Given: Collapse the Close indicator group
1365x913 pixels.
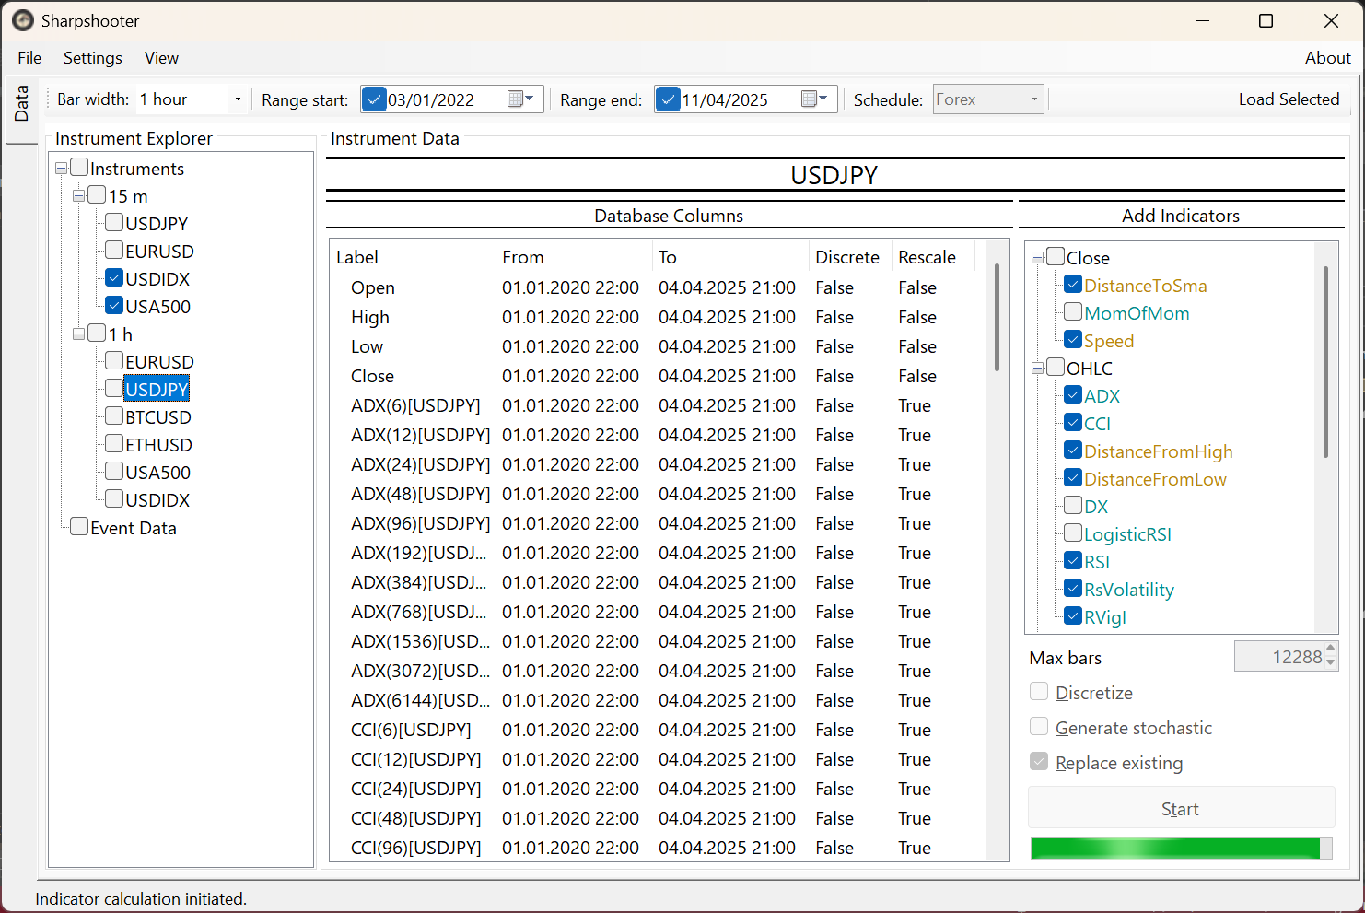Looking at the screenshot, I should [x=1037, y=257].
